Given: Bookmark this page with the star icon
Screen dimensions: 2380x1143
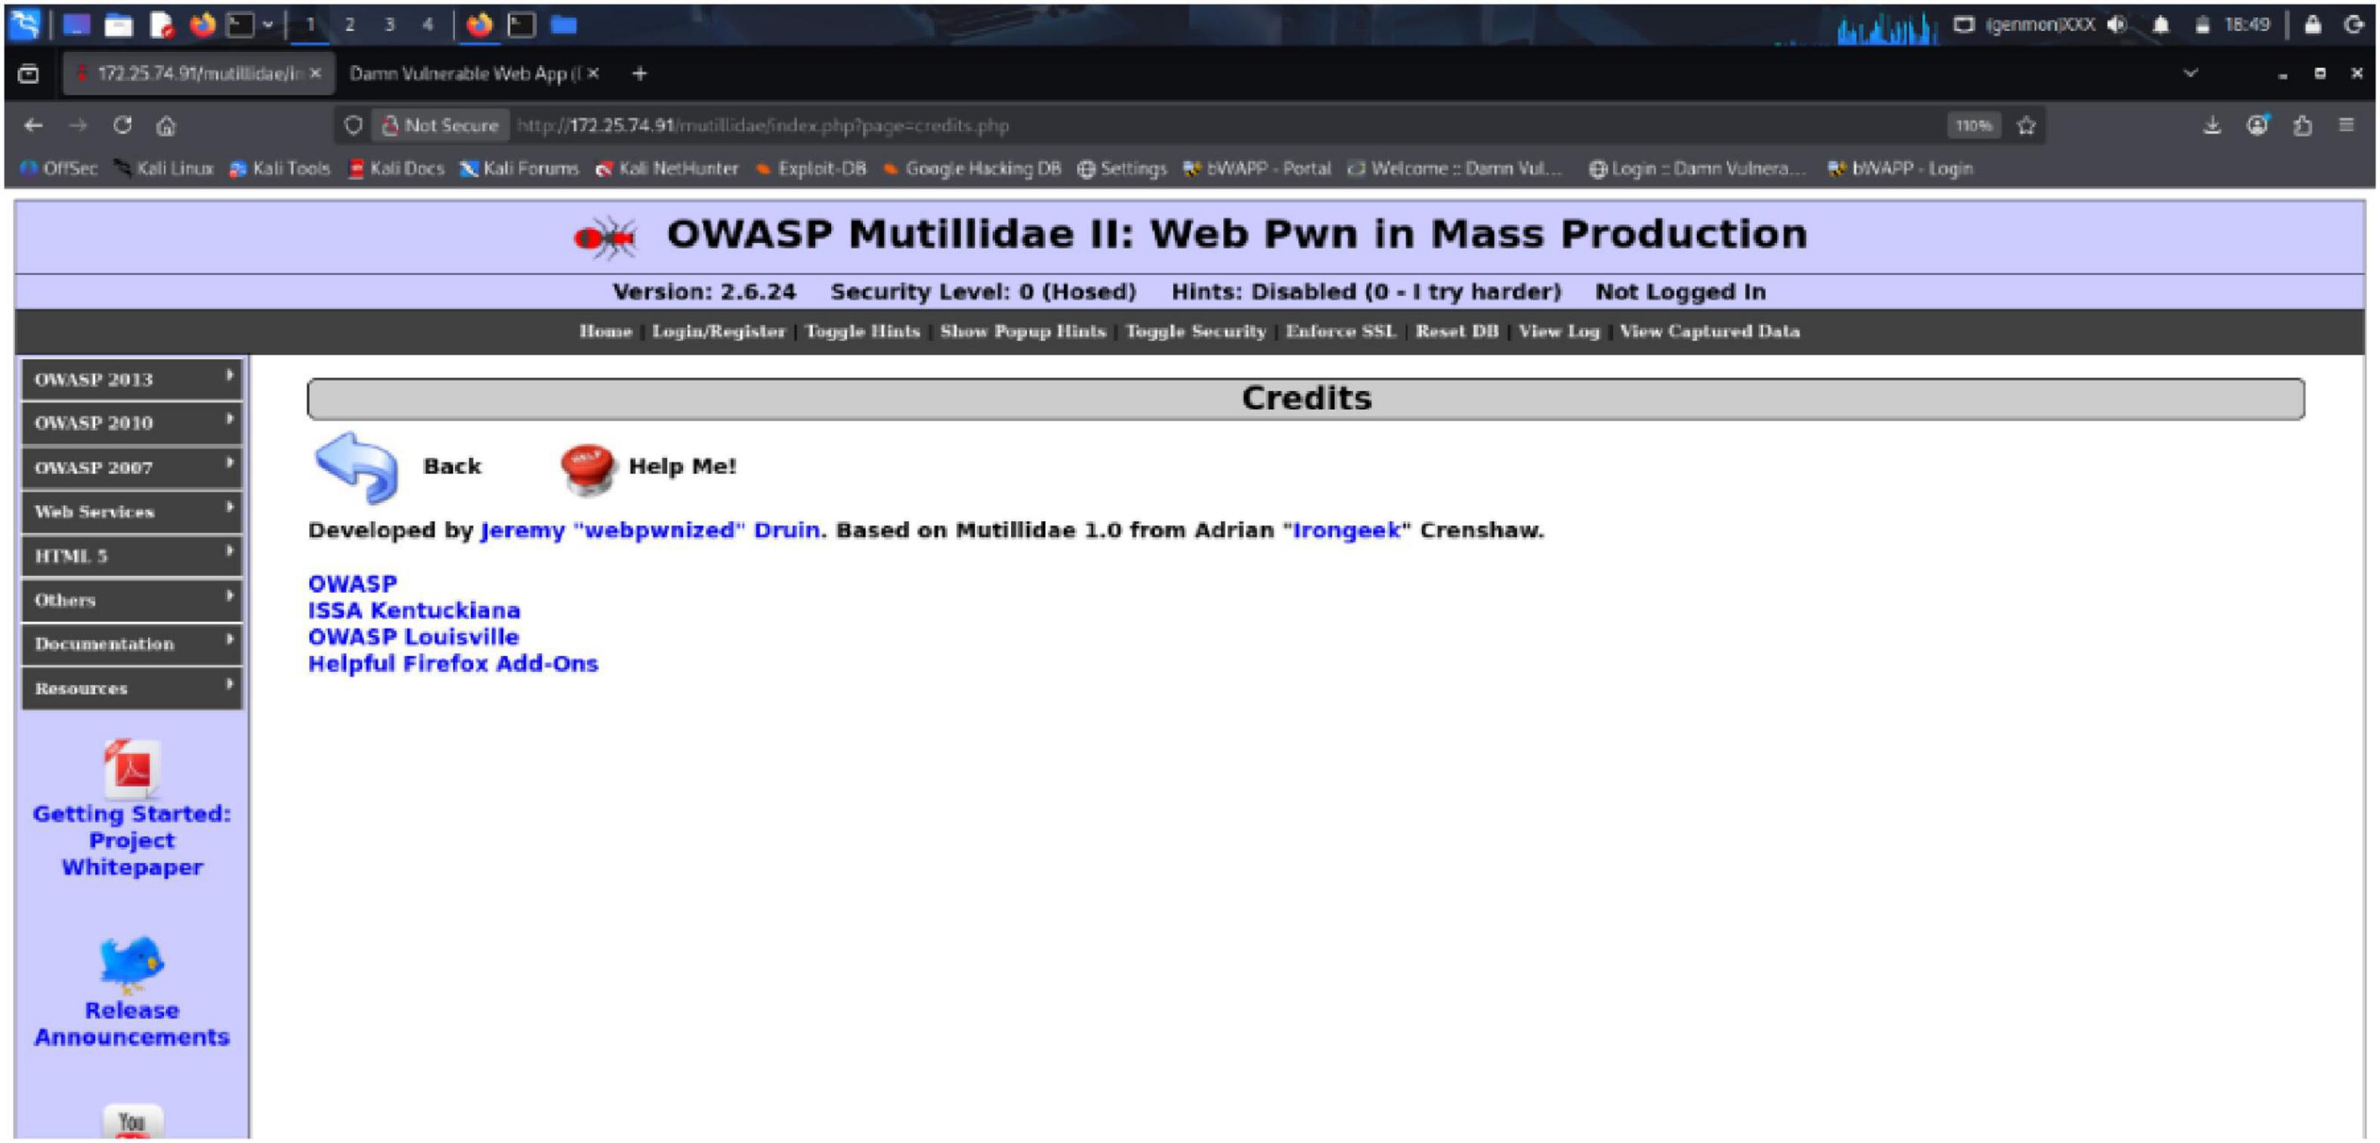Looking at the screenshot, I should click(x=2026, y=125).
